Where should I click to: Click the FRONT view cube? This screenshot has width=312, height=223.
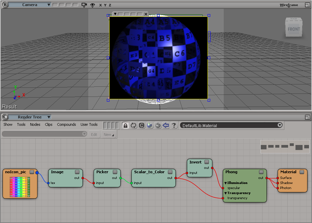(x=293, y=28)
